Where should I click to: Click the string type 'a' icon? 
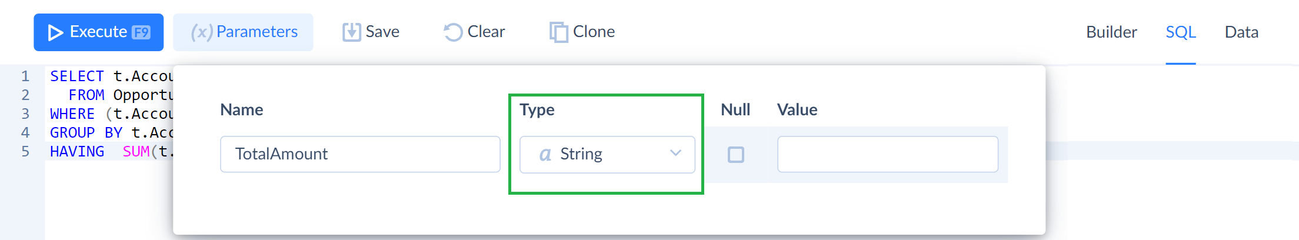pos(545,154)
